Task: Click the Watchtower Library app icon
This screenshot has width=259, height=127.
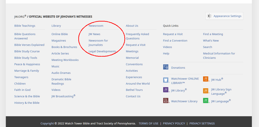Action: point(166,101)
